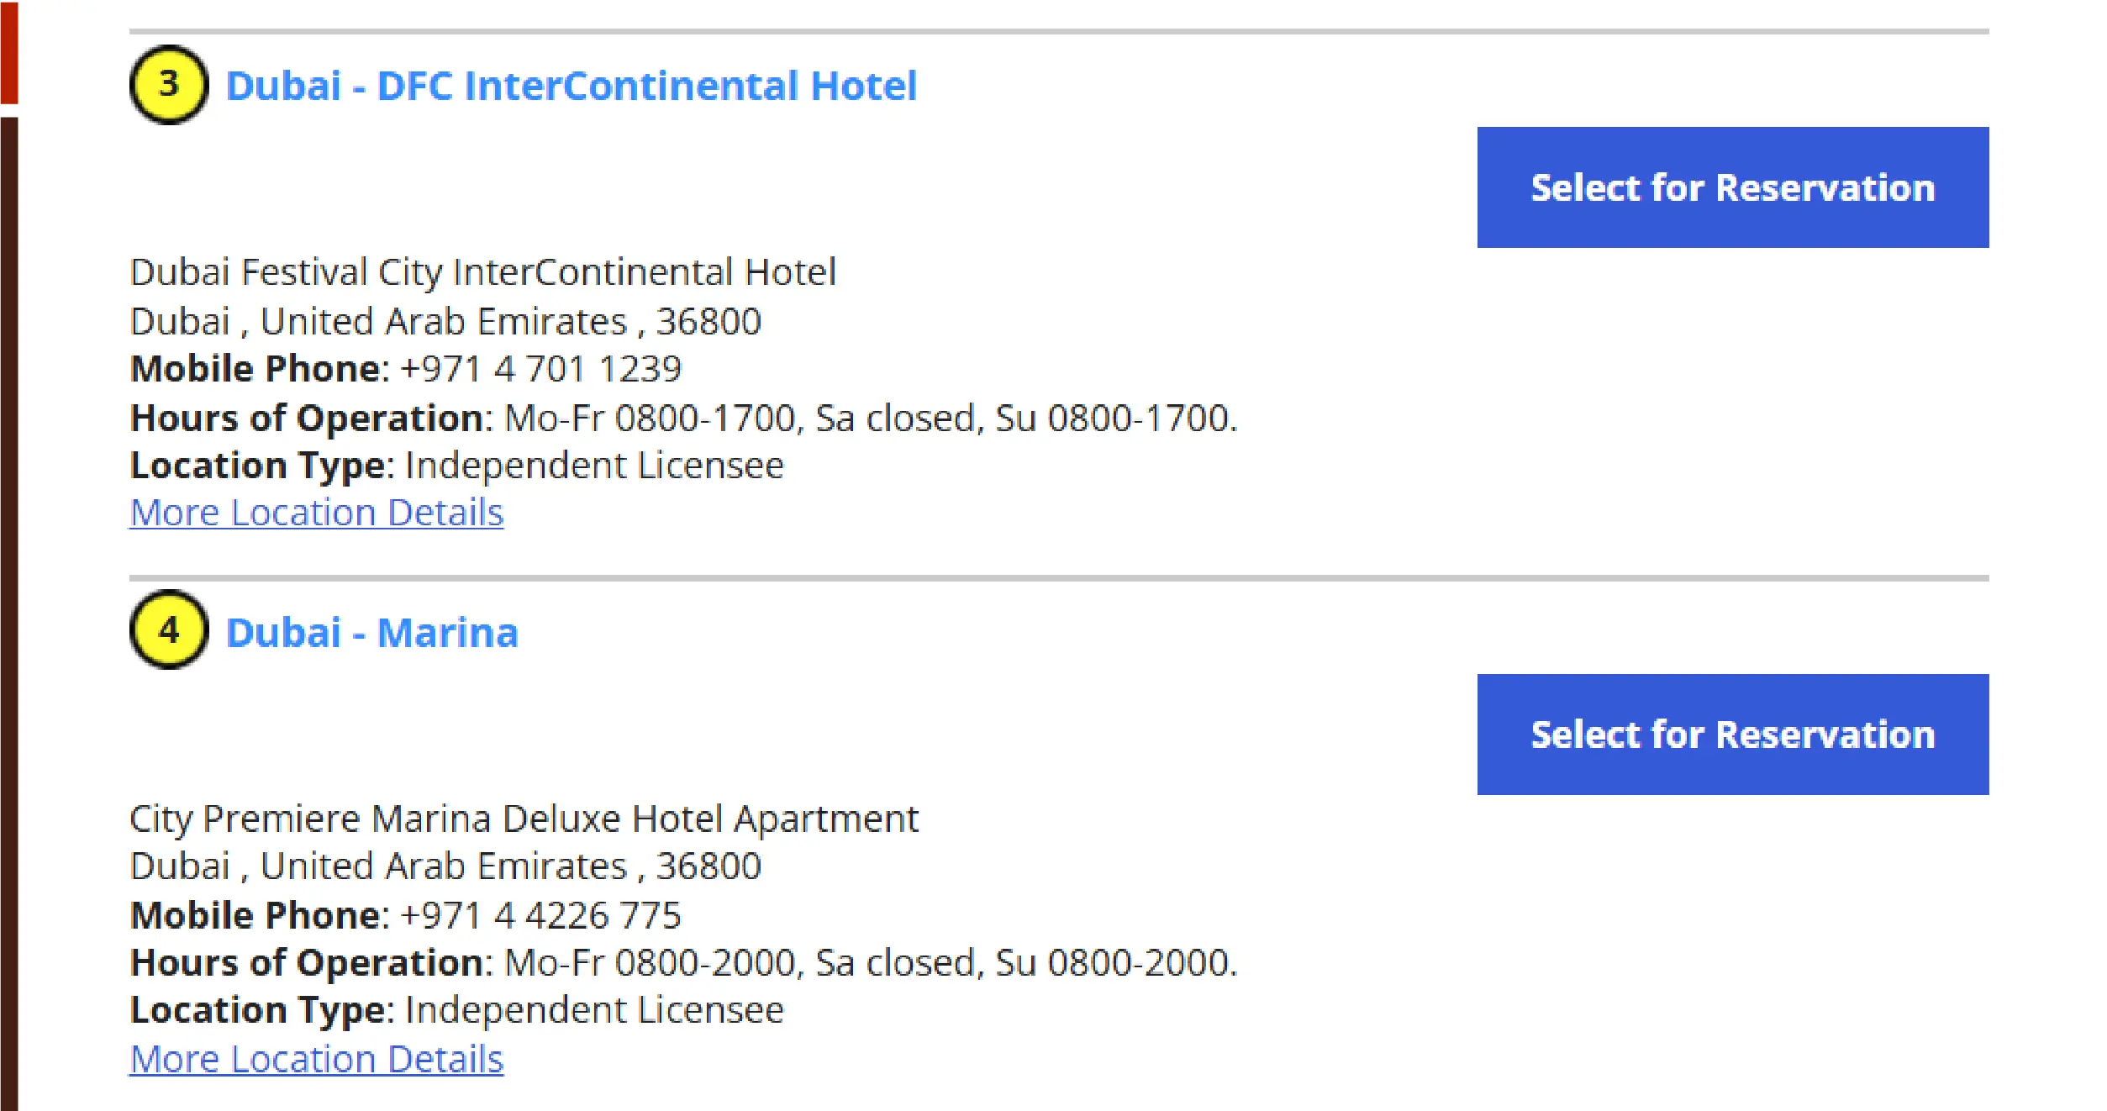View More Location Details for Dubai Marina
Screen dimensions: 2107x1111
tap(317, 1059)
